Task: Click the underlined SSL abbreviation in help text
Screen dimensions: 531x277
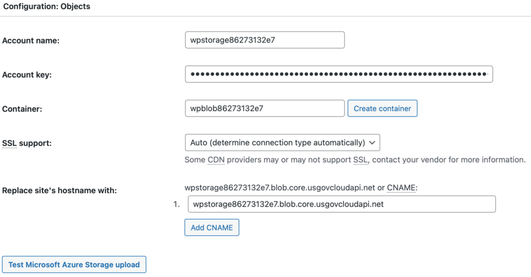Action: tap(360, 159)
